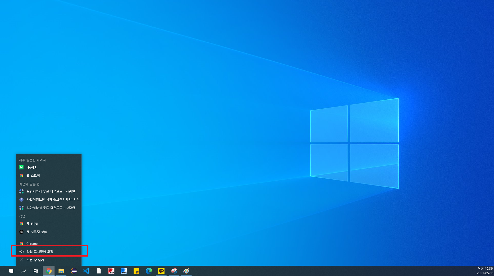Open Task View from the taskbar
This screenshot has height=276, width=494.
(x=36, y=271)
